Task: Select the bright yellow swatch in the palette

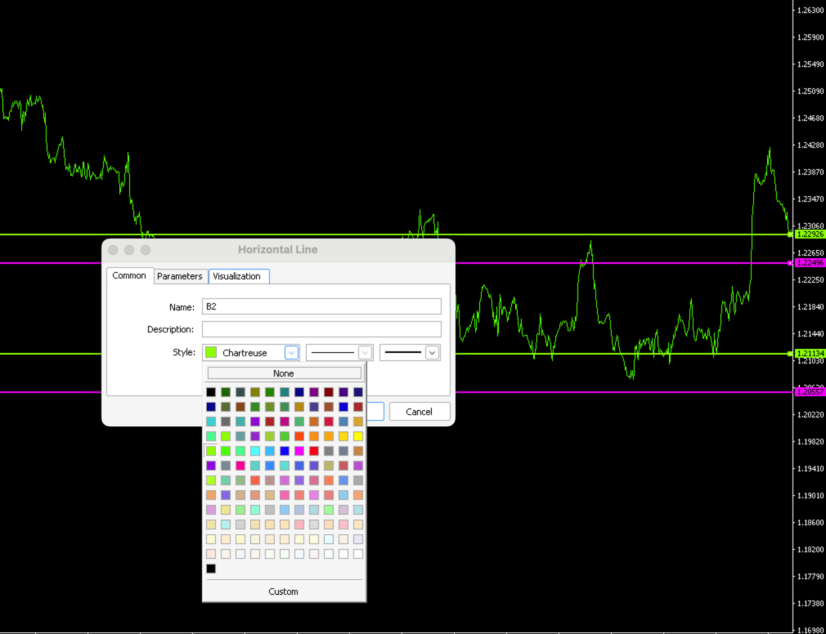Action: click(x=358, y=436)
